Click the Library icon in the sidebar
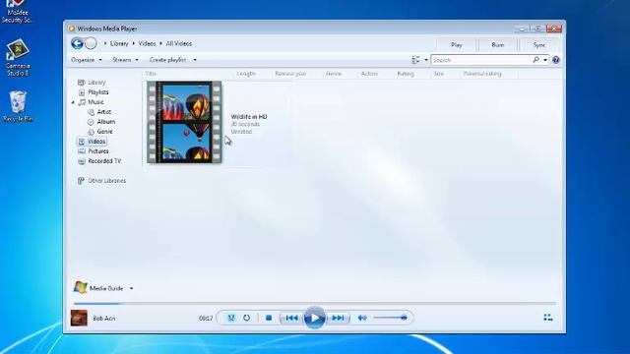The width and height of the screenshot is (630, 354). [81, 83]
